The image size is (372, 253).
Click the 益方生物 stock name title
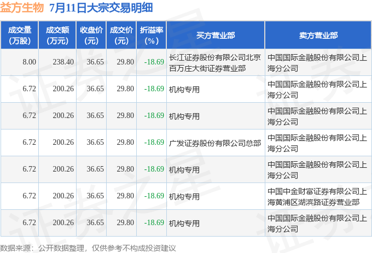click(x=22, y=7)
